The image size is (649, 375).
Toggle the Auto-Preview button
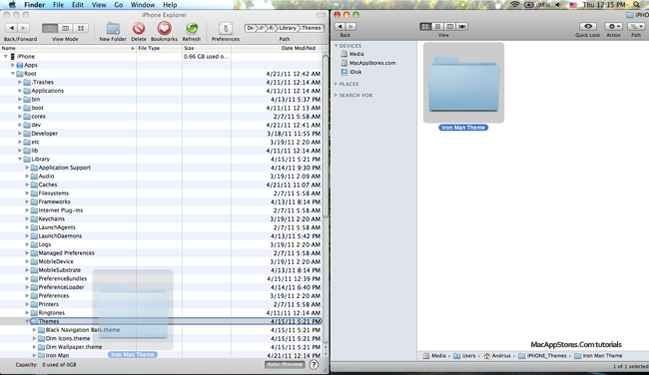[x=285, y=365]
